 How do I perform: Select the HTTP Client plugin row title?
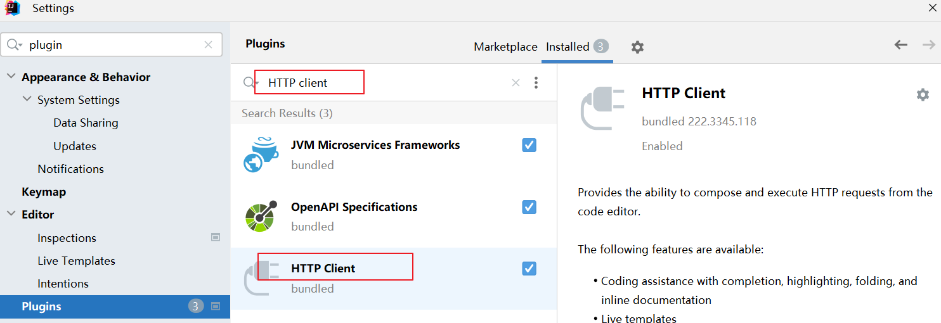[x=323, y=269]
